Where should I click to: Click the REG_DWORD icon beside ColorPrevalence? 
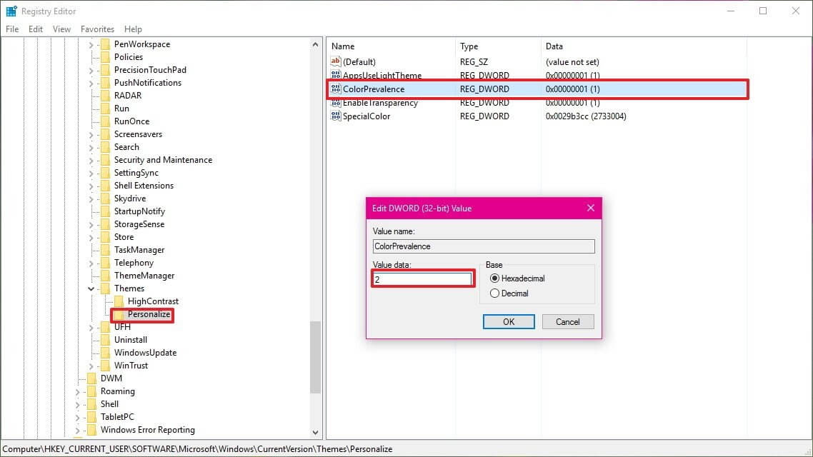click(x=336, y=89)
